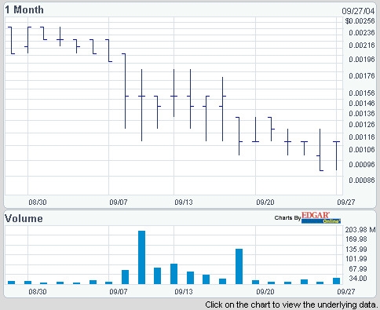Click the last volume bar at 09/27
This screenshot has width=380, height=310.
pos(336,281)
